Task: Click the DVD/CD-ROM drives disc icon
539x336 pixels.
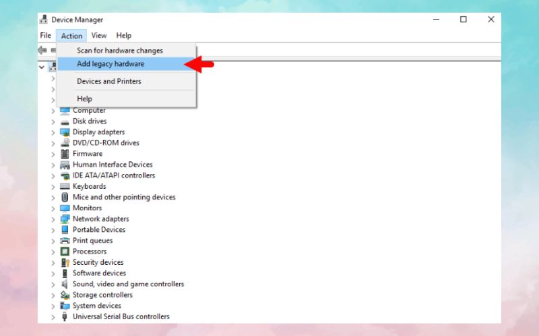Action: point(65,143)
